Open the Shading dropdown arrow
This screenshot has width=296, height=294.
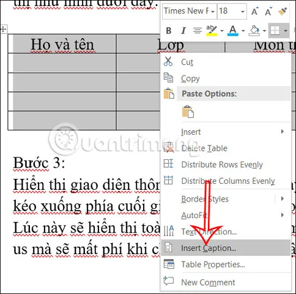click(264, 31)
